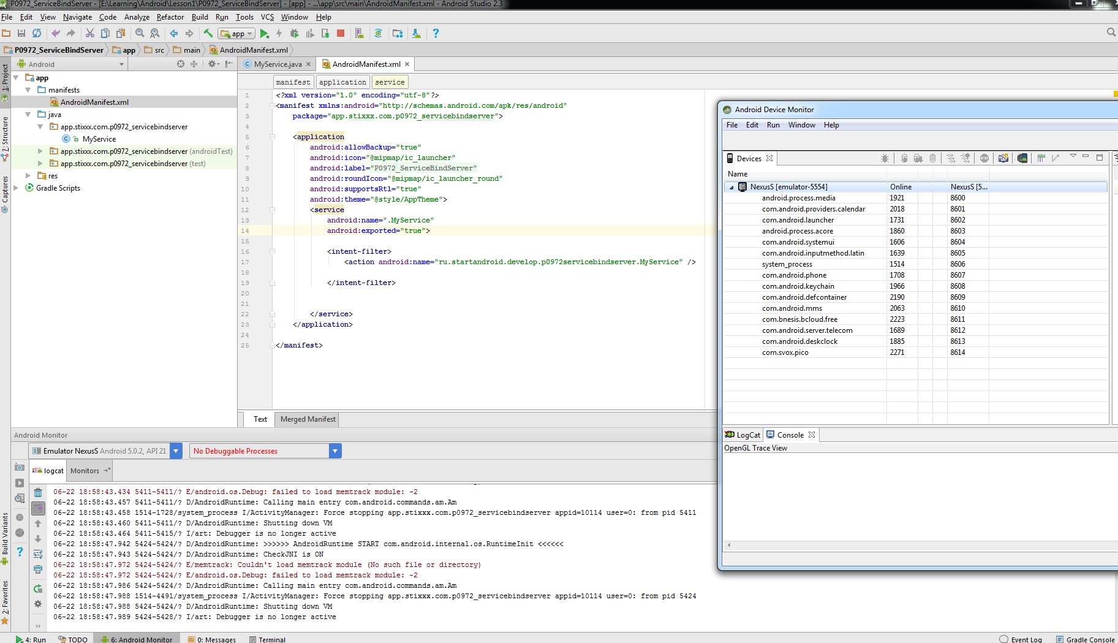Click the red Stop square icon
1118x643 pixels.
tap(341, 33)
